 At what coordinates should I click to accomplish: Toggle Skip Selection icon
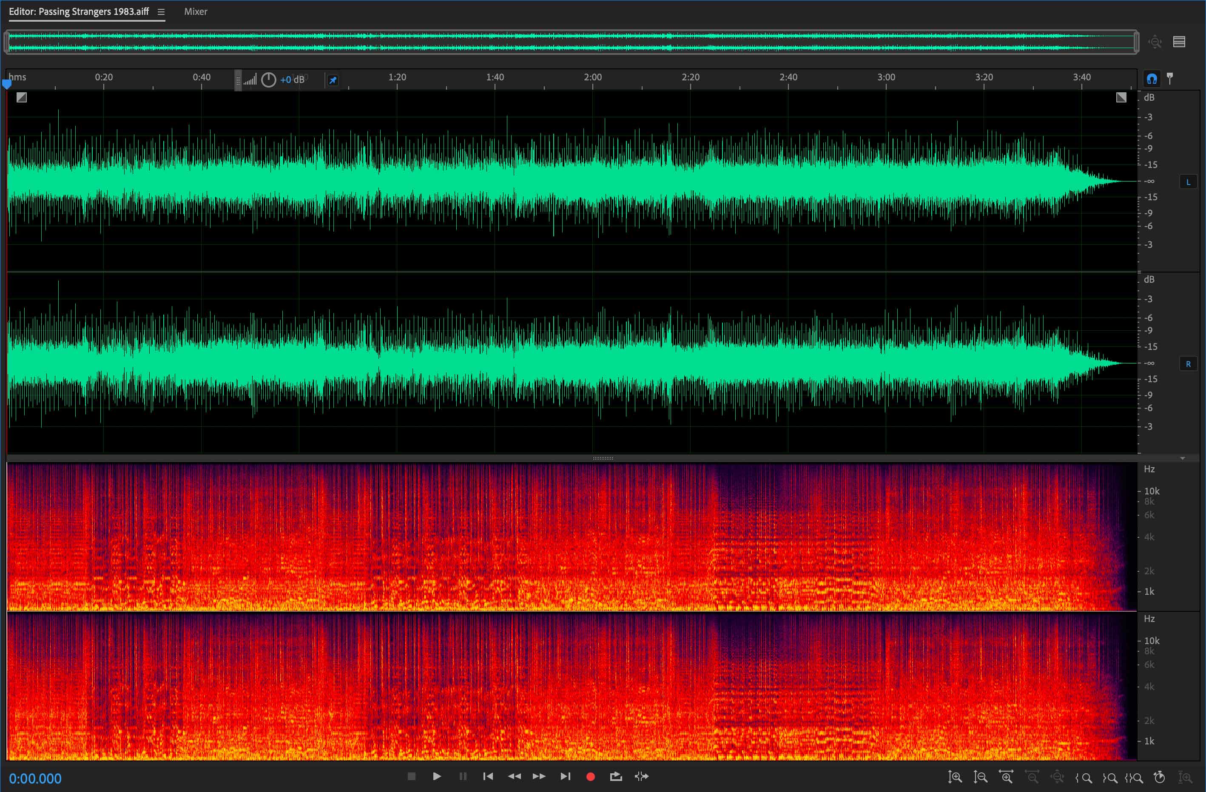(642, 776)
